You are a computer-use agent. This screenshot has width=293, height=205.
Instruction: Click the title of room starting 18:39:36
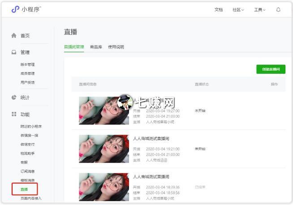coord(151,177)
